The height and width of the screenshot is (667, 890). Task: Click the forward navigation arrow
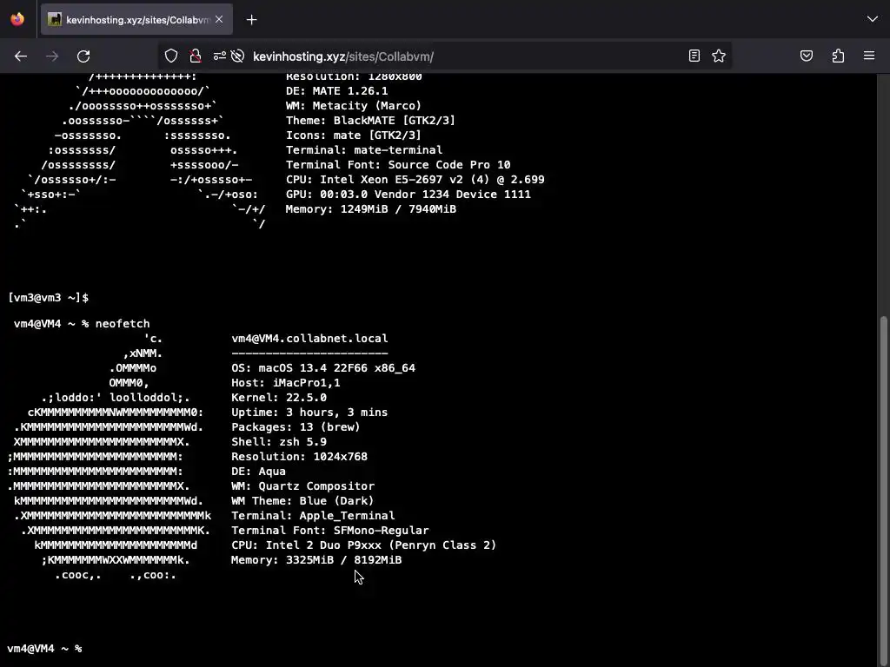click(x=52, y=56)
